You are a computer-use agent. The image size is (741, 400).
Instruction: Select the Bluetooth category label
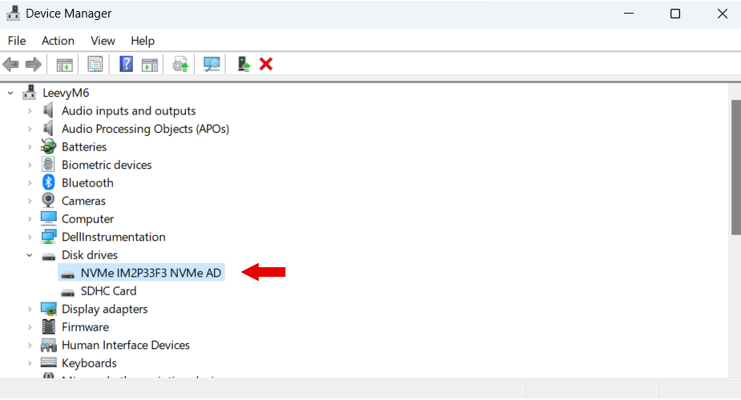coord(87,182)
